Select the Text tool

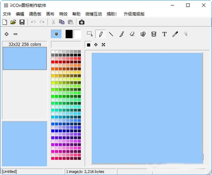pyautogui.click(x=165, y=34)
